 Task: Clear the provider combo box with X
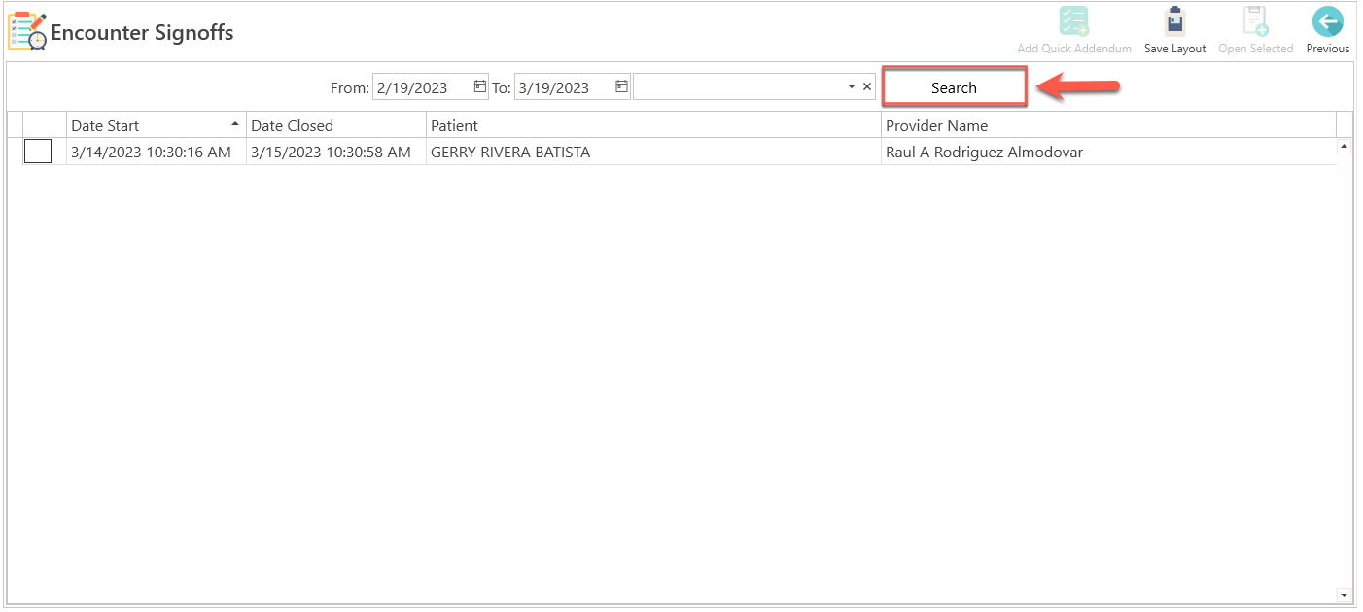pyautogui.click(x=867, y=86)
